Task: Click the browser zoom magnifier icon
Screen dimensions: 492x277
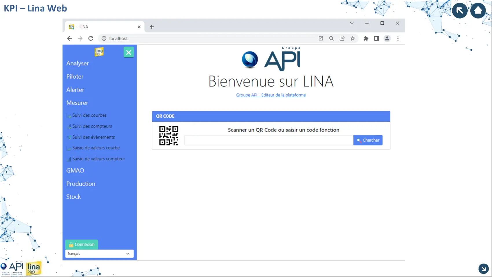Action: 331,39
